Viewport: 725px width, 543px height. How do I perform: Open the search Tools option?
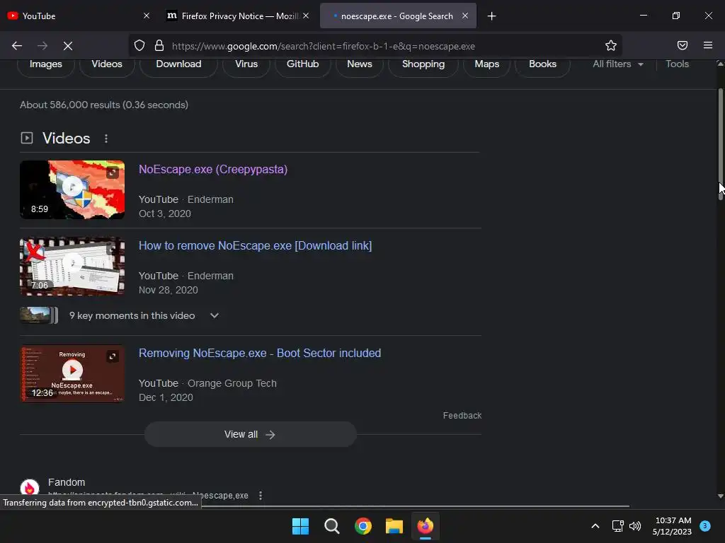[x=677, y=64]
